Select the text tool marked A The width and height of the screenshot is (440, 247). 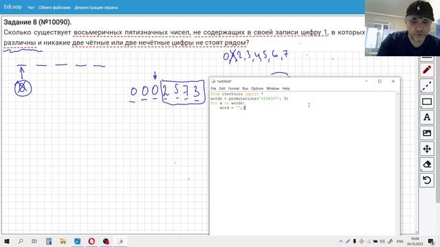click(x=427, y=117)
